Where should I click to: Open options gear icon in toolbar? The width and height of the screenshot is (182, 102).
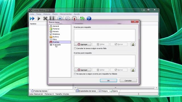(68, 18)
